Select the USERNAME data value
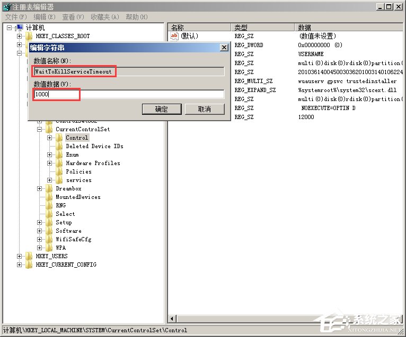This screenshot has width=406, height=337. (311, 54)
